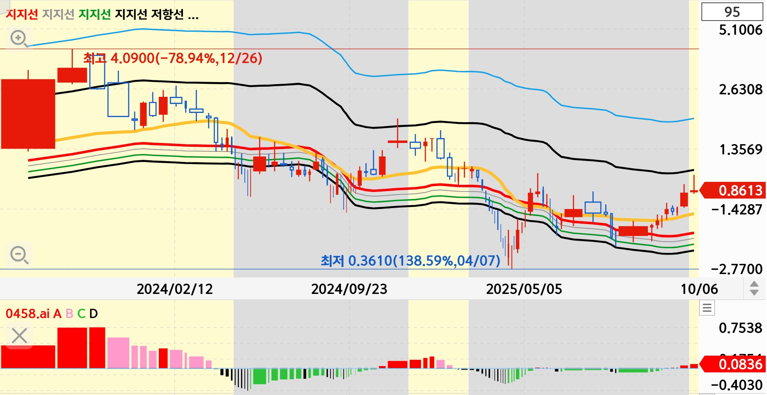Viewport: 767px width, 395px height.
Task: Zoom out the chart with the minus magnifier
Action: (x=19, y=255)
